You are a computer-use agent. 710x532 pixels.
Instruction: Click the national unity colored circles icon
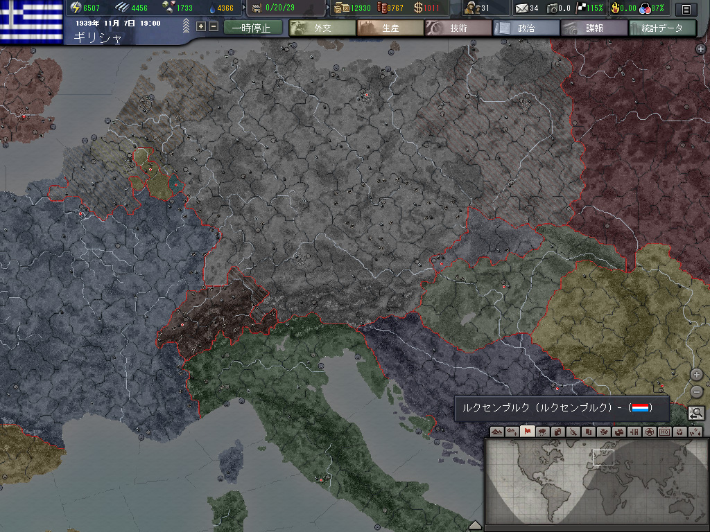(x=645, y=8)
